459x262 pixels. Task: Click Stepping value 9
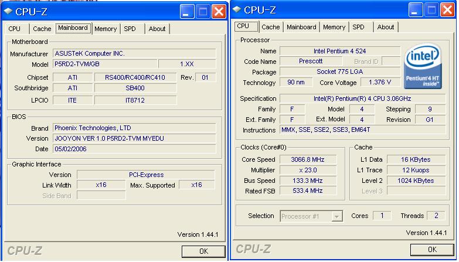pyautogui.click(x=430, y=109)
